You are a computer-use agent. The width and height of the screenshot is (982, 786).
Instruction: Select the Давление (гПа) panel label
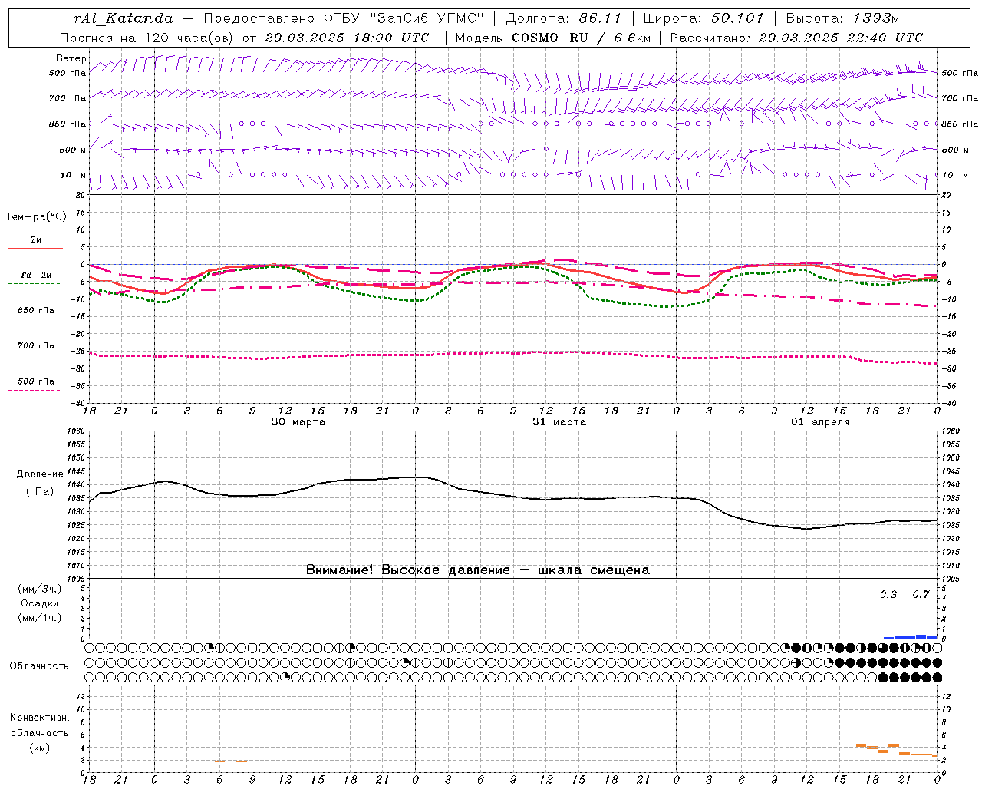point(40,482)
